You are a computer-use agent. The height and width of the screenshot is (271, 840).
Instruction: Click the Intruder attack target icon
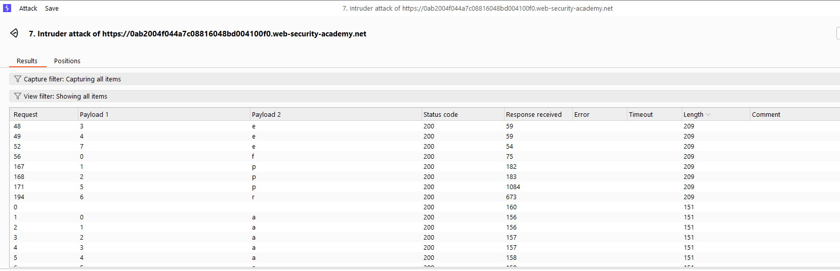[14, 33]
